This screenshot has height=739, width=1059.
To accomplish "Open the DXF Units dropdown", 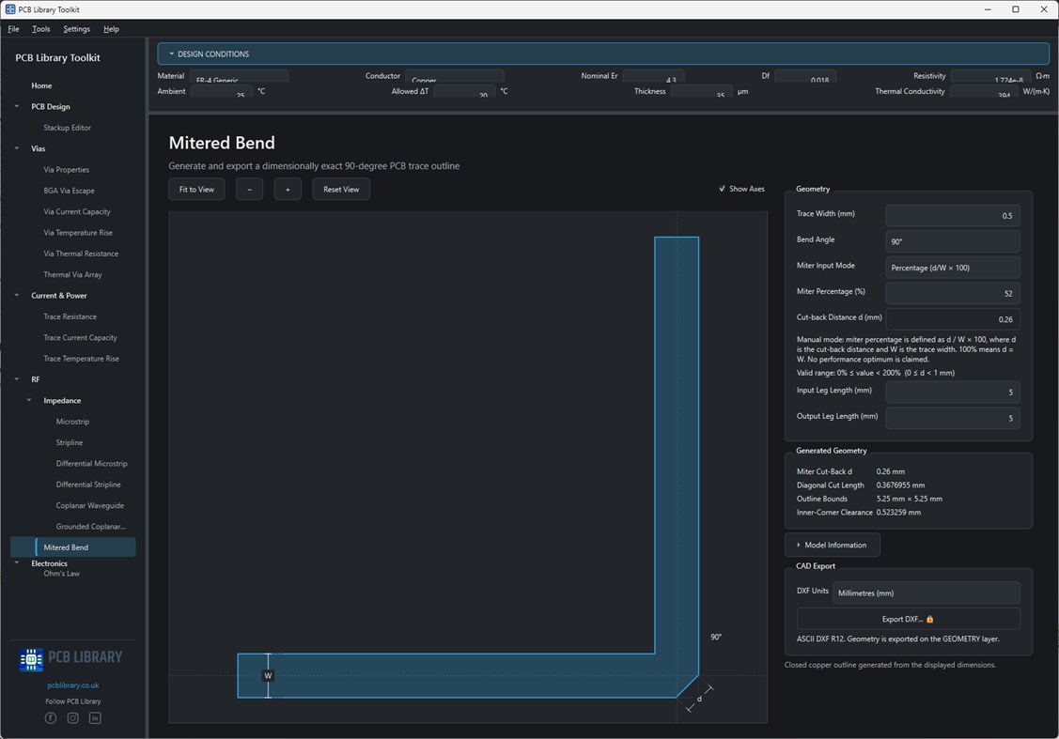I will coord(926,593).
